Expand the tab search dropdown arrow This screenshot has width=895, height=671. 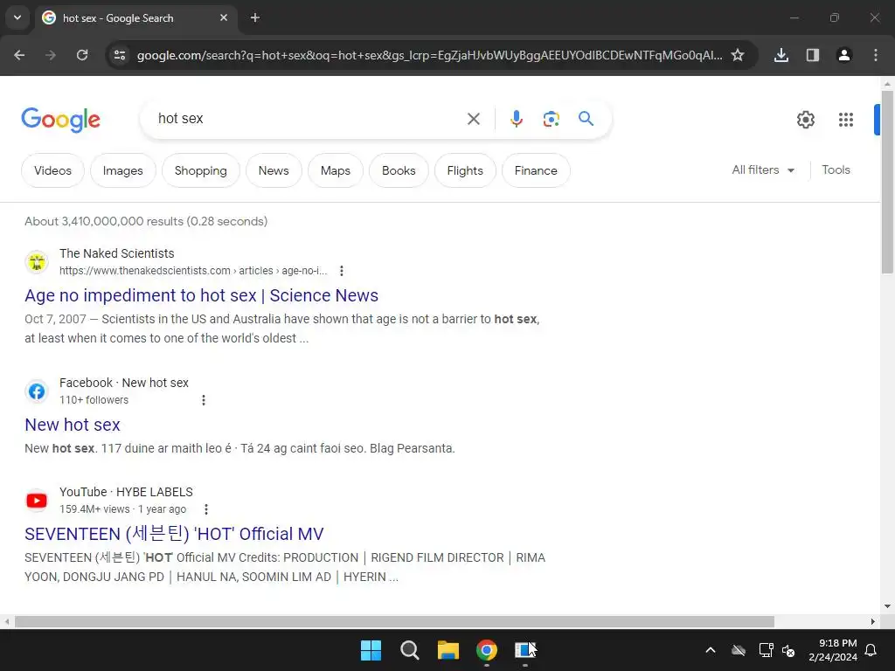pos(17,17)
